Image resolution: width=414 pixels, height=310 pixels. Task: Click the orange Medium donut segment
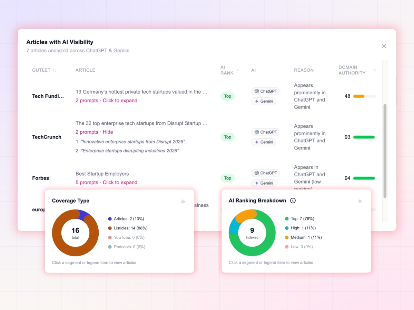(x=246, y=216)
